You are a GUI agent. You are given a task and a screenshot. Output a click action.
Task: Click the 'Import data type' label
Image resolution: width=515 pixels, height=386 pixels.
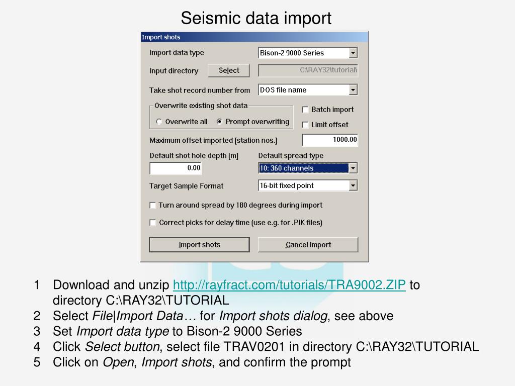pos(177,53)
